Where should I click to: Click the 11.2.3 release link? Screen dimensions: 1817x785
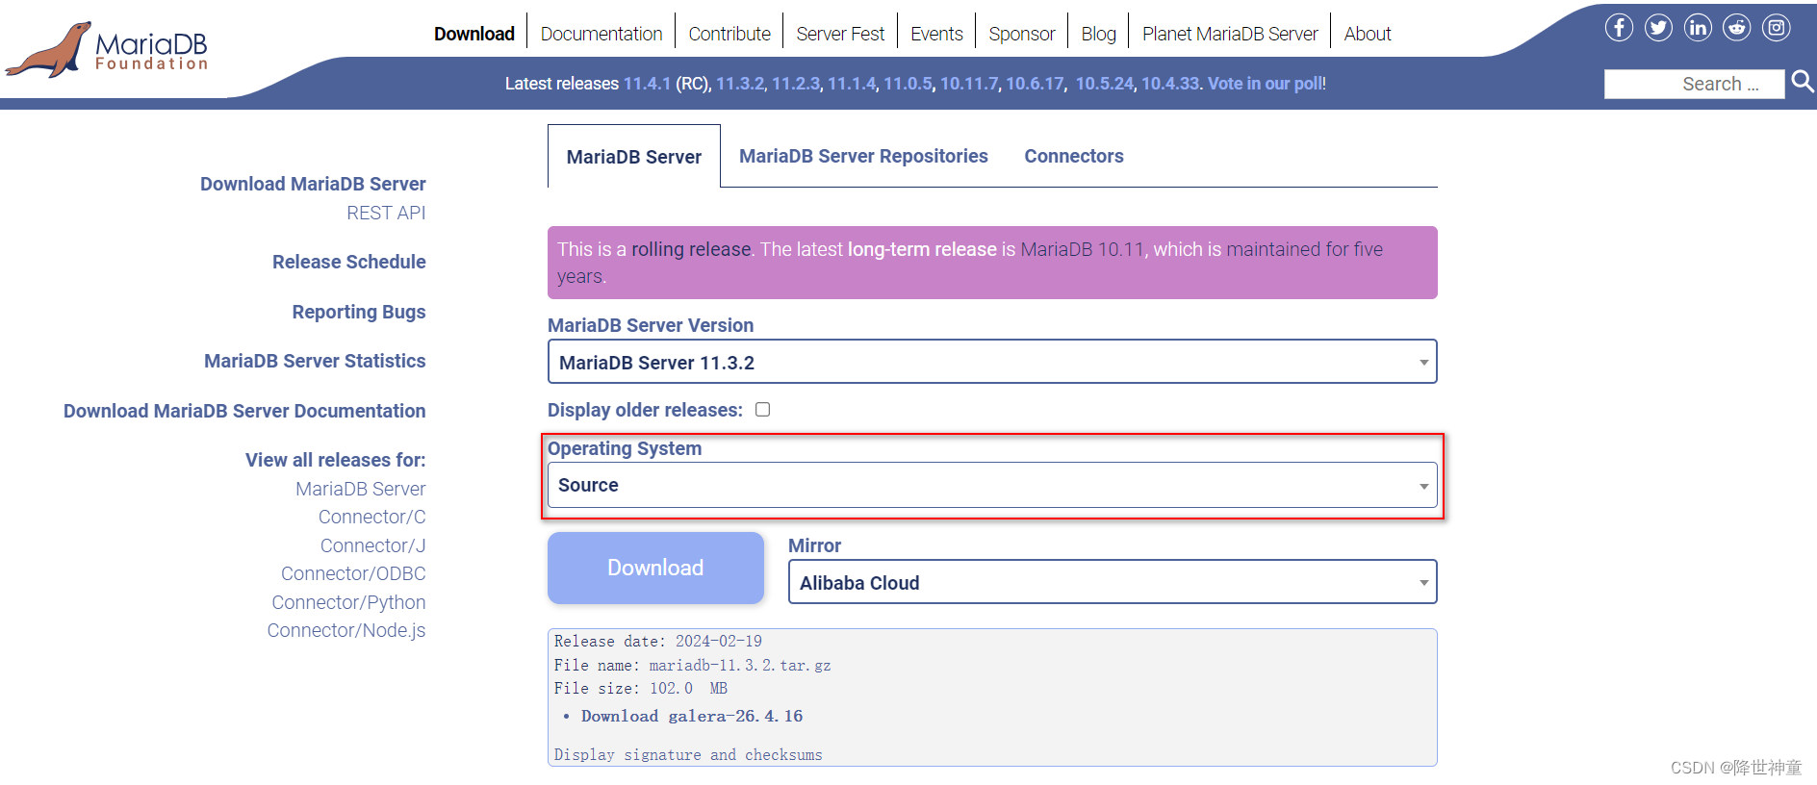[795, 84]
